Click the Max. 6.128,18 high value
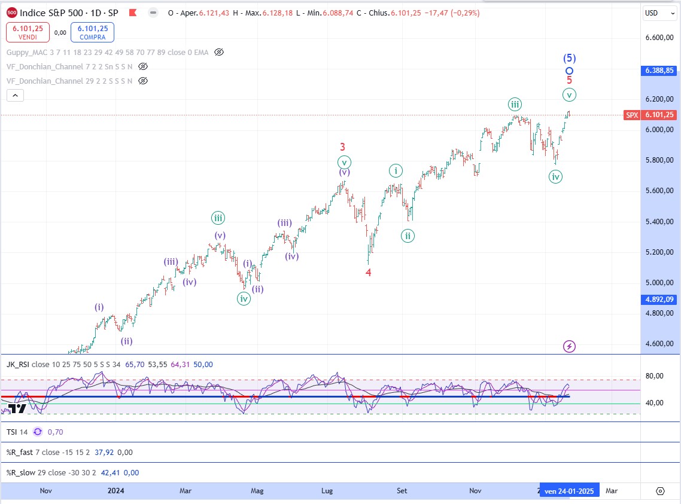This screenshot has height=504, width=681. 263,13
